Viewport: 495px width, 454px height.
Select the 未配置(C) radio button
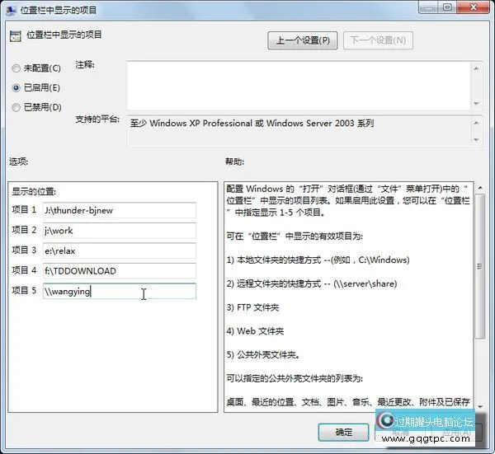point(16,68)
